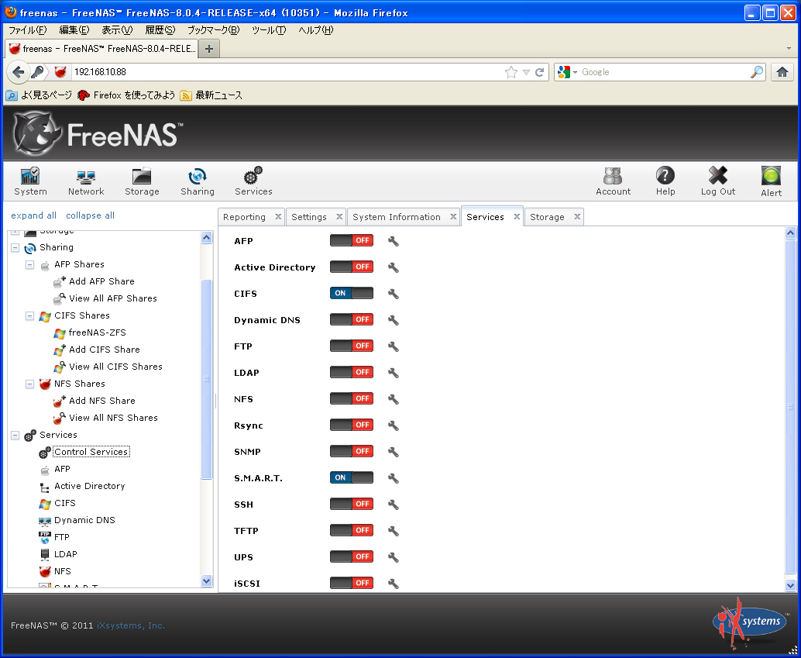Switch to the Reporting tab
801x658 pixels.
(244, 217)
